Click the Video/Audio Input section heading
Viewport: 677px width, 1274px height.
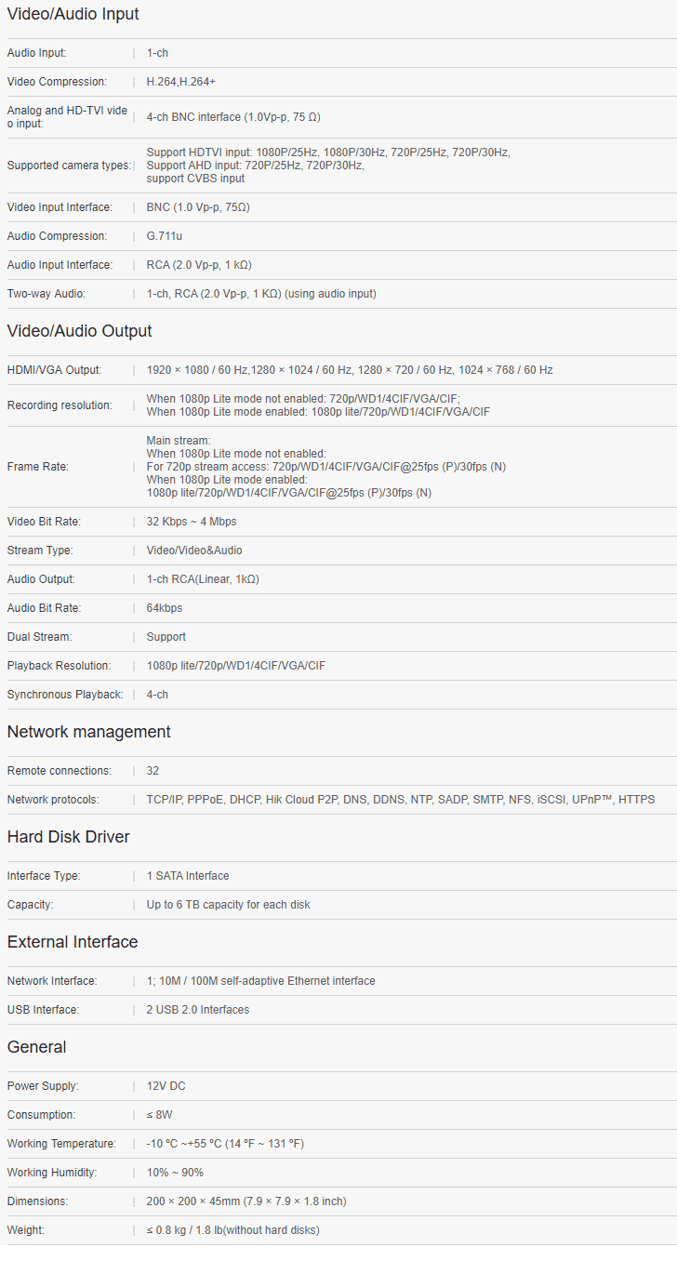pyautogui.click(x=73, y=14)
